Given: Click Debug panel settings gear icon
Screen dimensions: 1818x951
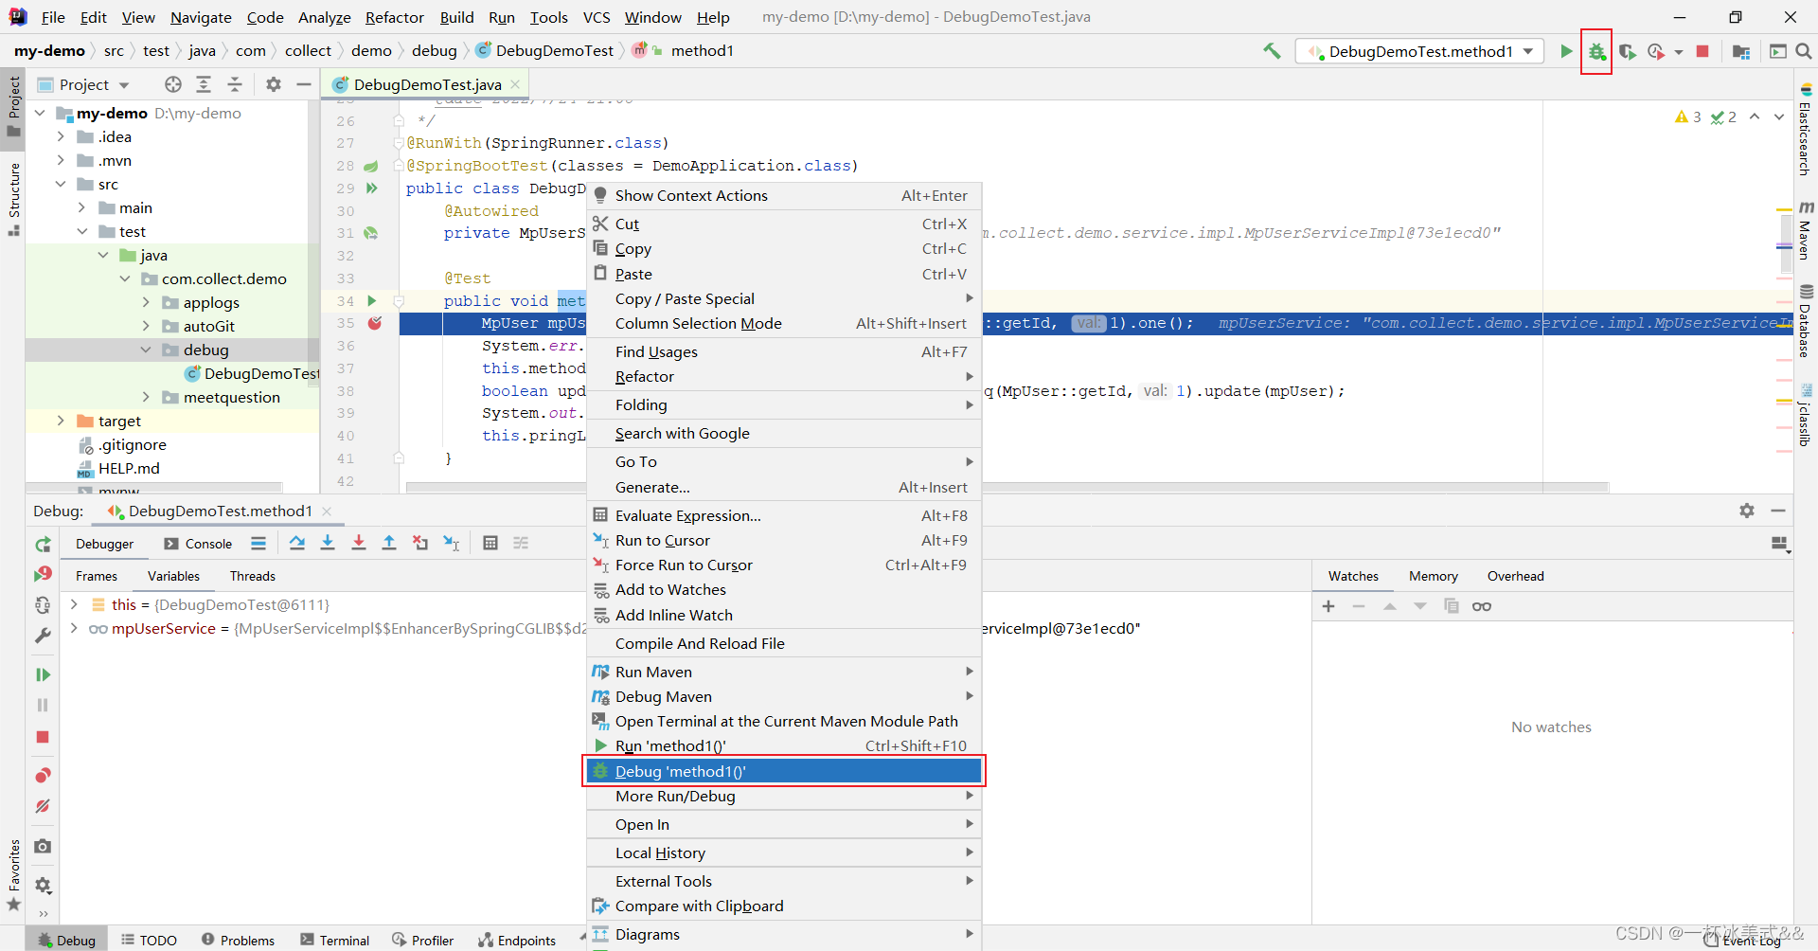Looking at the screenshot, I should (1747, 511).
